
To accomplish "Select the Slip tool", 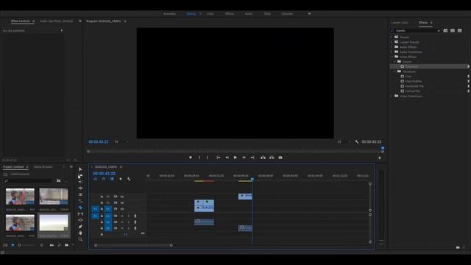I will (80, 213).
